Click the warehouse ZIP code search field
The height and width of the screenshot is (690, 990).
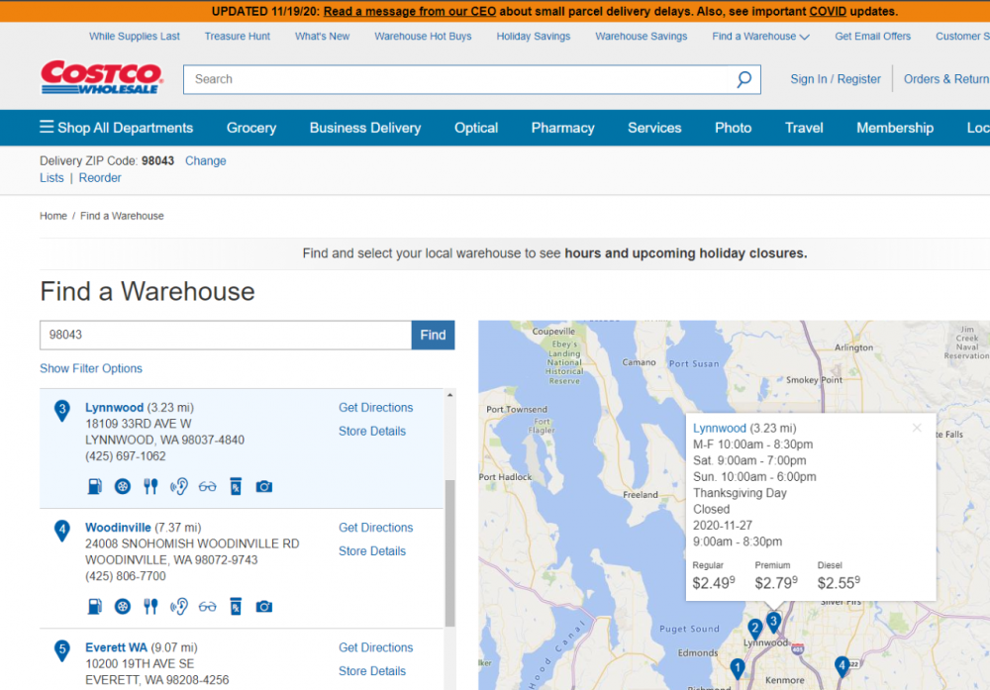click(x=226, y=335)
